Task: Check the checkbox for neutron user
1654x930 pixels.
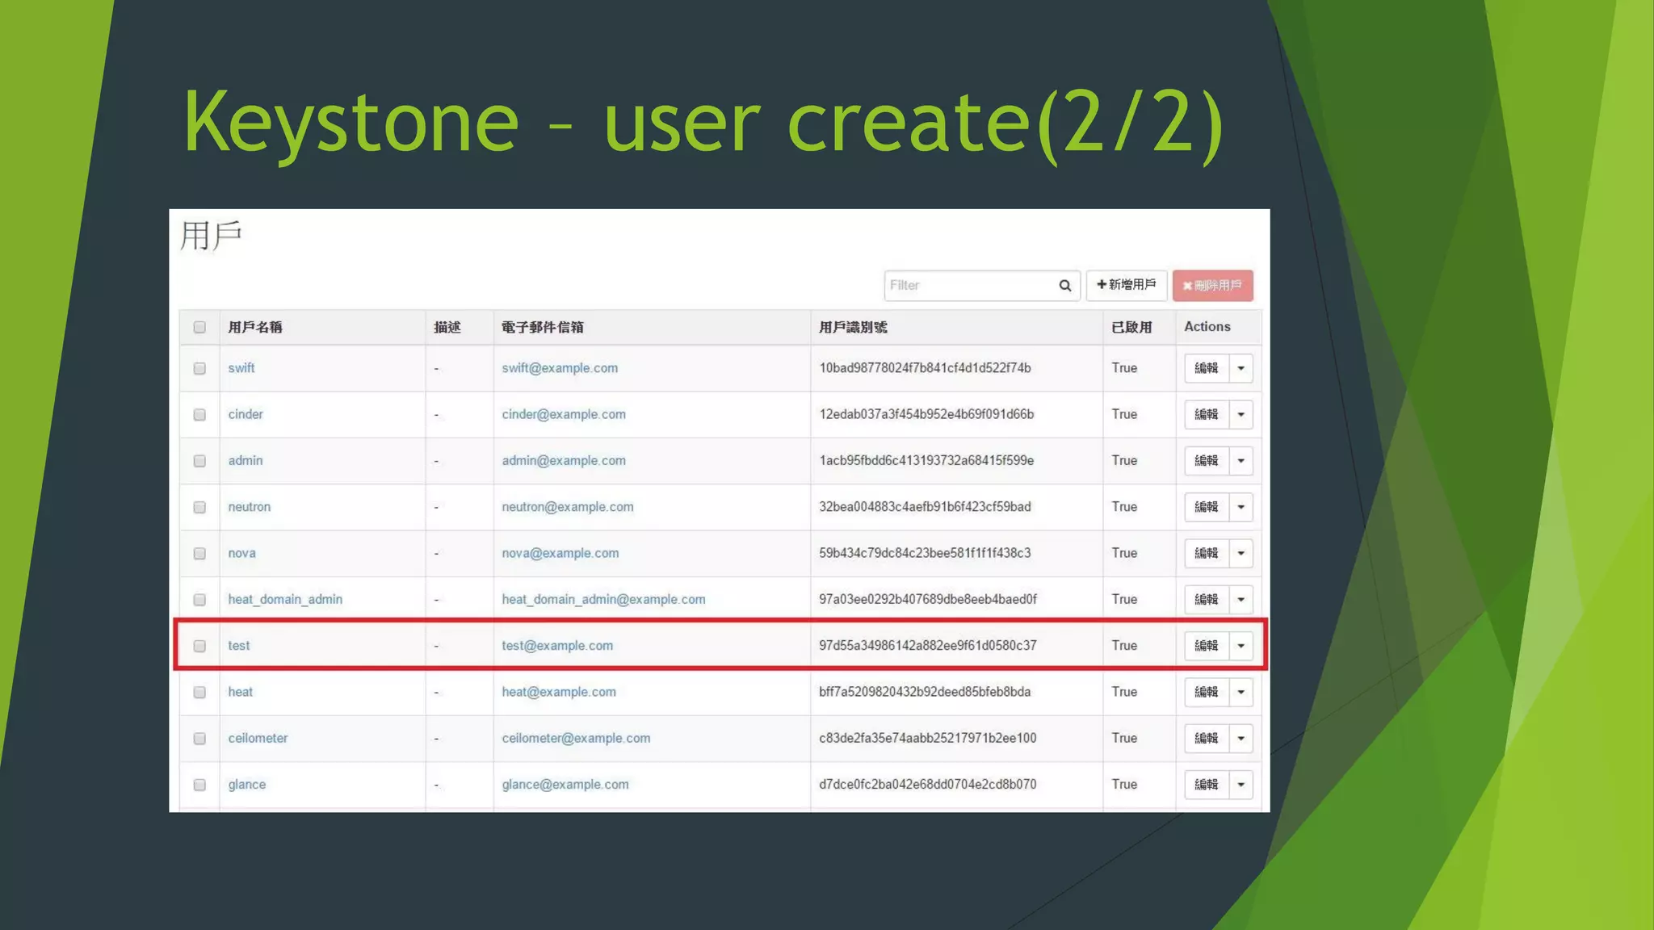Action: (x=199, y=508)
